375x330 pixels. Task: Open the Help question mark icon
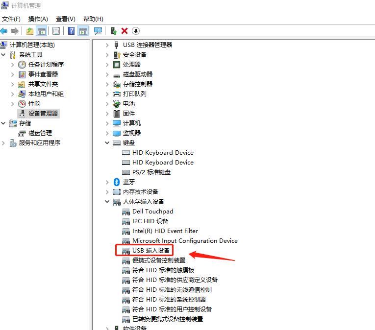pyautogui.click(x=71, y=31)
